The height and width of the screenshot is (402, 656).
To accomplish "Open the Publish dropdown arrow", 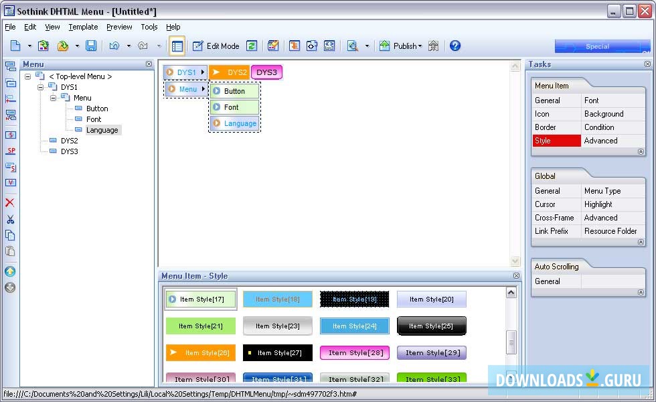I will click(x=420, y=46).
